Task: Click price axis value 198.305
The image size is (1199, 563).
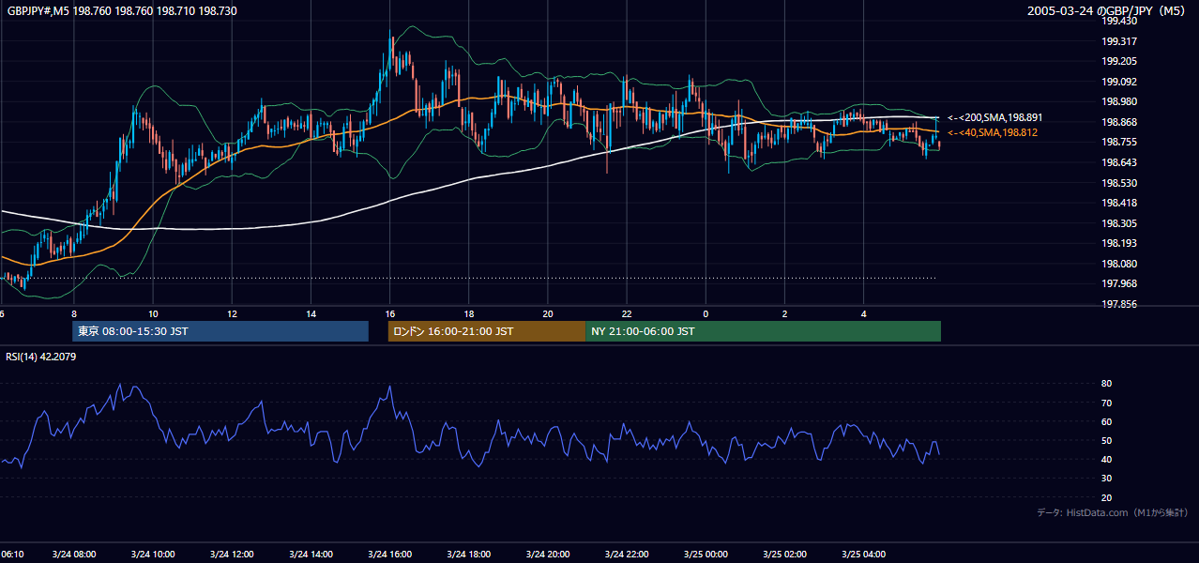Action: coord(1119,223)
